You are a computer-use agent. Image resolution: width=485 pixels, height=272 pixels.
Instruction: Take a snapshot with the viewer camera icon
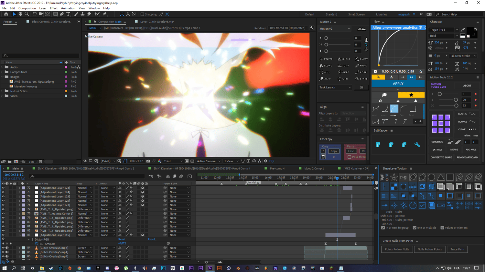tap(148, 161)
